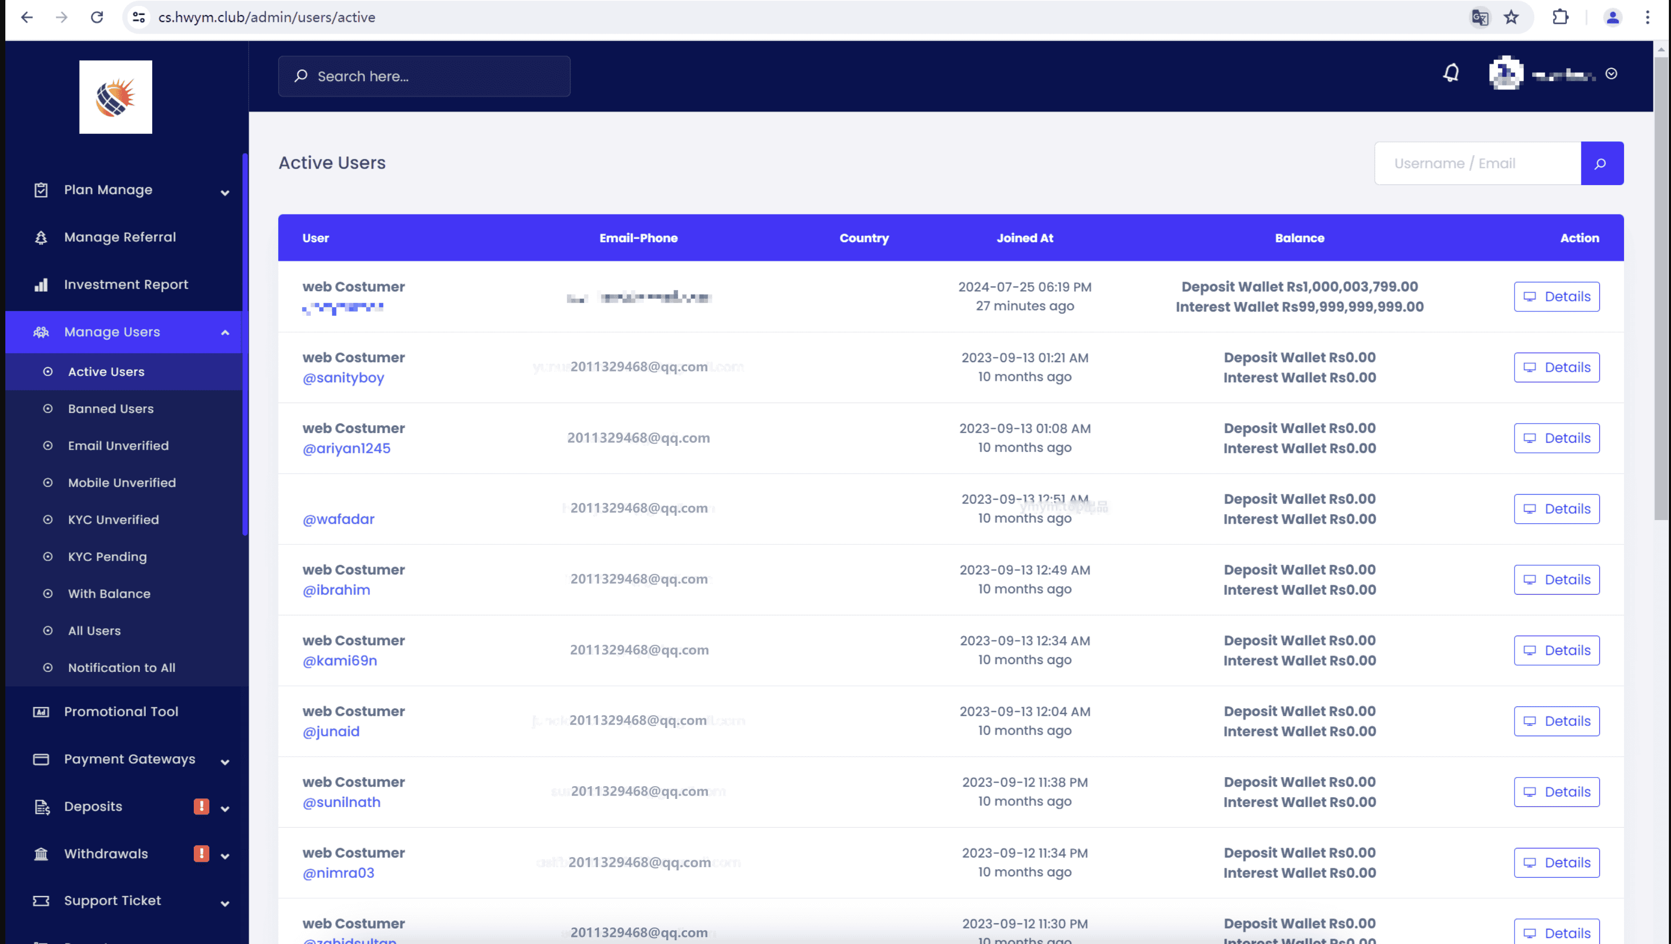Viewport: 1671px width, 944px height.
Task: Open the @kami69n user link
Action: [x=340, y=661]
